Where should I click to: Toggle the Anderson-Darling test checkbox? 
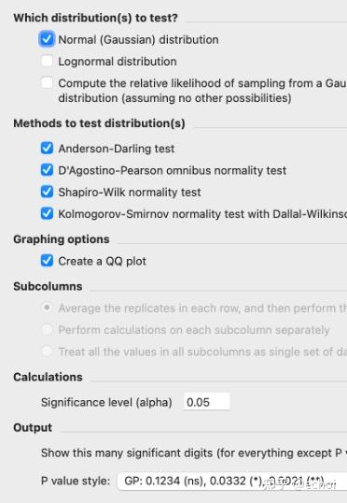(47, 149)
